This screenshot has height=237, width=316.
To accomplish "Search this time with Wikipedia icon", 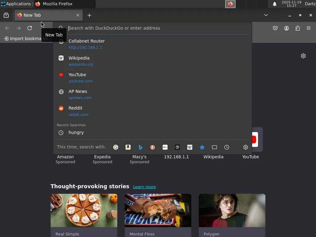I will [190, 147].
